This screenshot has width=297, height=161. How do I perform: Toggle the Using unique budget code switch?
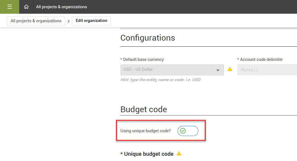(x=188, y=131)
